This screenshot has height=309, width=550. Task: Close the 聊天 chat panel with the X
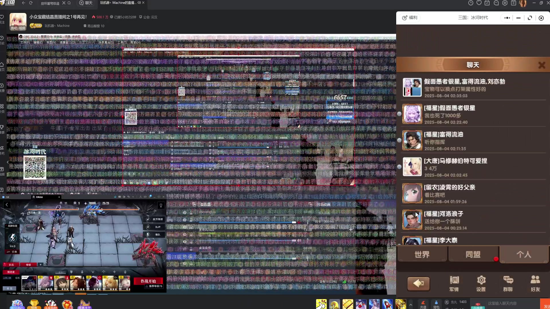541,65
